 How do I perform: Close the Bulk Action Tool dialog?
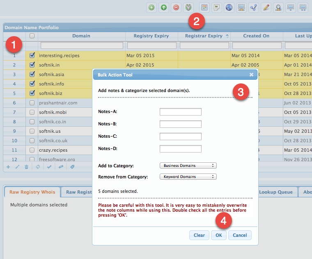point(252,75)
